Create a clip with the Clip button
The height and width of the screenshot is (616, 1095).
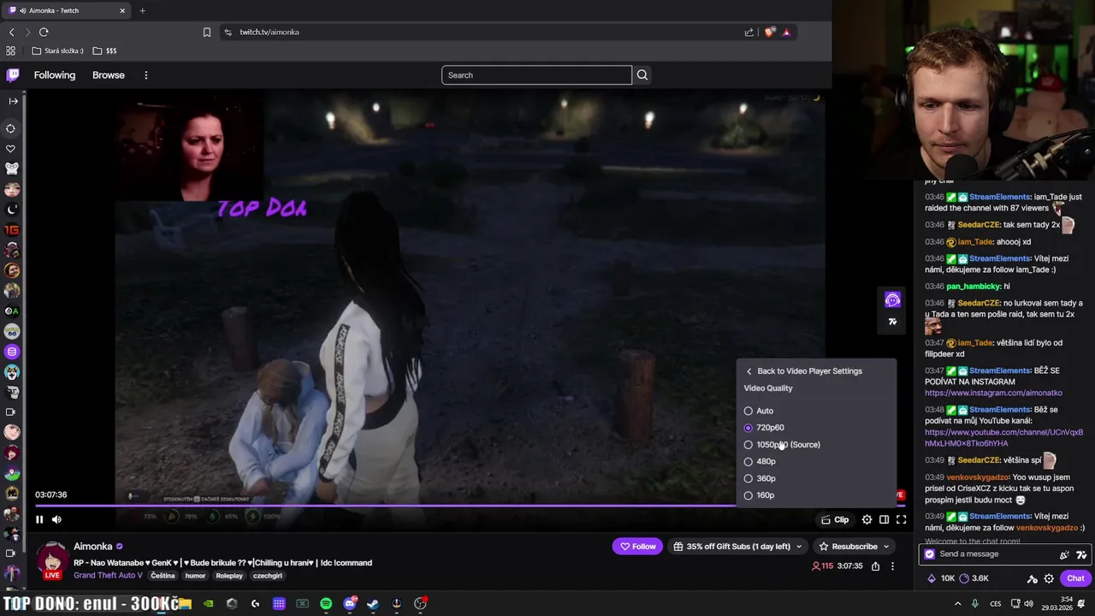[x=835, y=519]
